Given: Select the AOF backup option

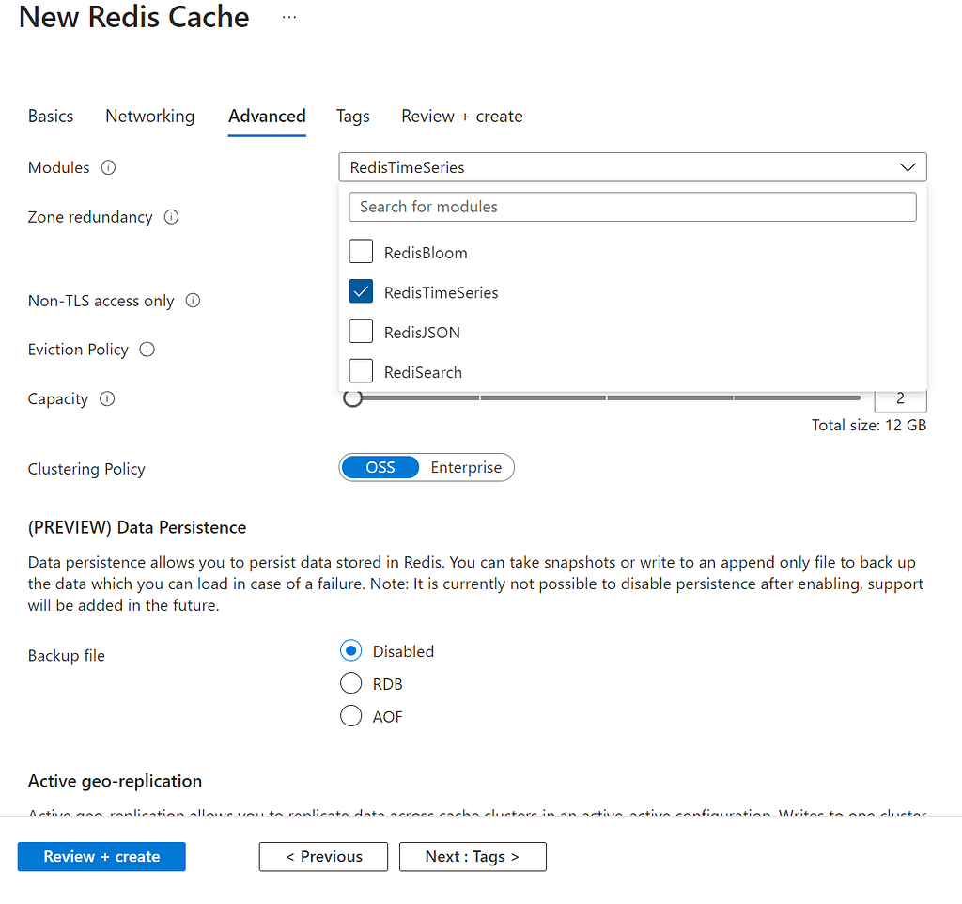Looking at the screenshot, I should tap(350, 716).
